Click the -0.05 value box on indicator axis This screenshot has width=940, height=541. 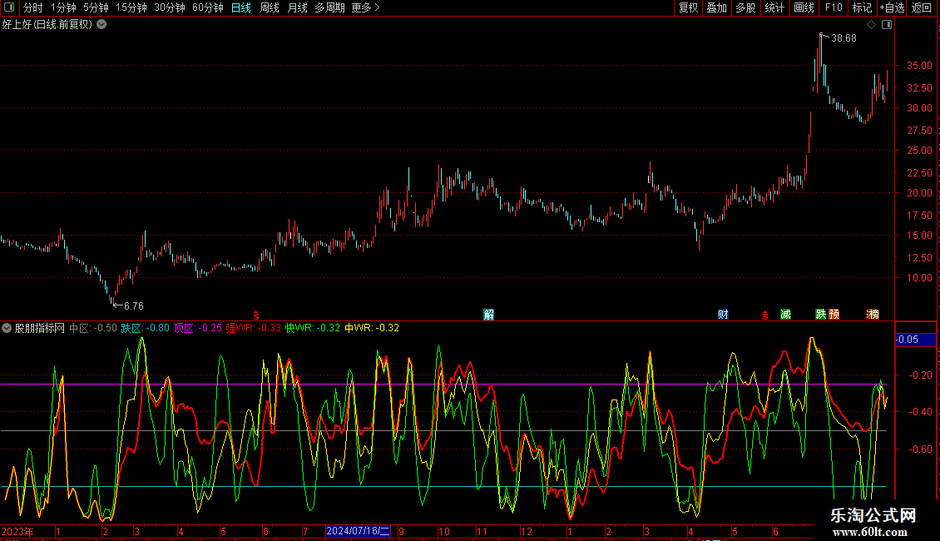click(915, 340)
